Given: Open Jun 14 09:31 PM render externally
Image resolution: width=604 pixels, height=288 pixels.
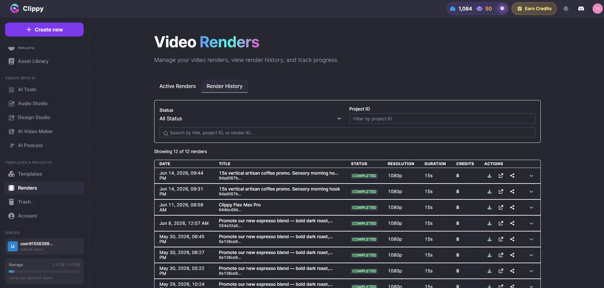Looking at the screenshot, I should (x=501, y=191).
